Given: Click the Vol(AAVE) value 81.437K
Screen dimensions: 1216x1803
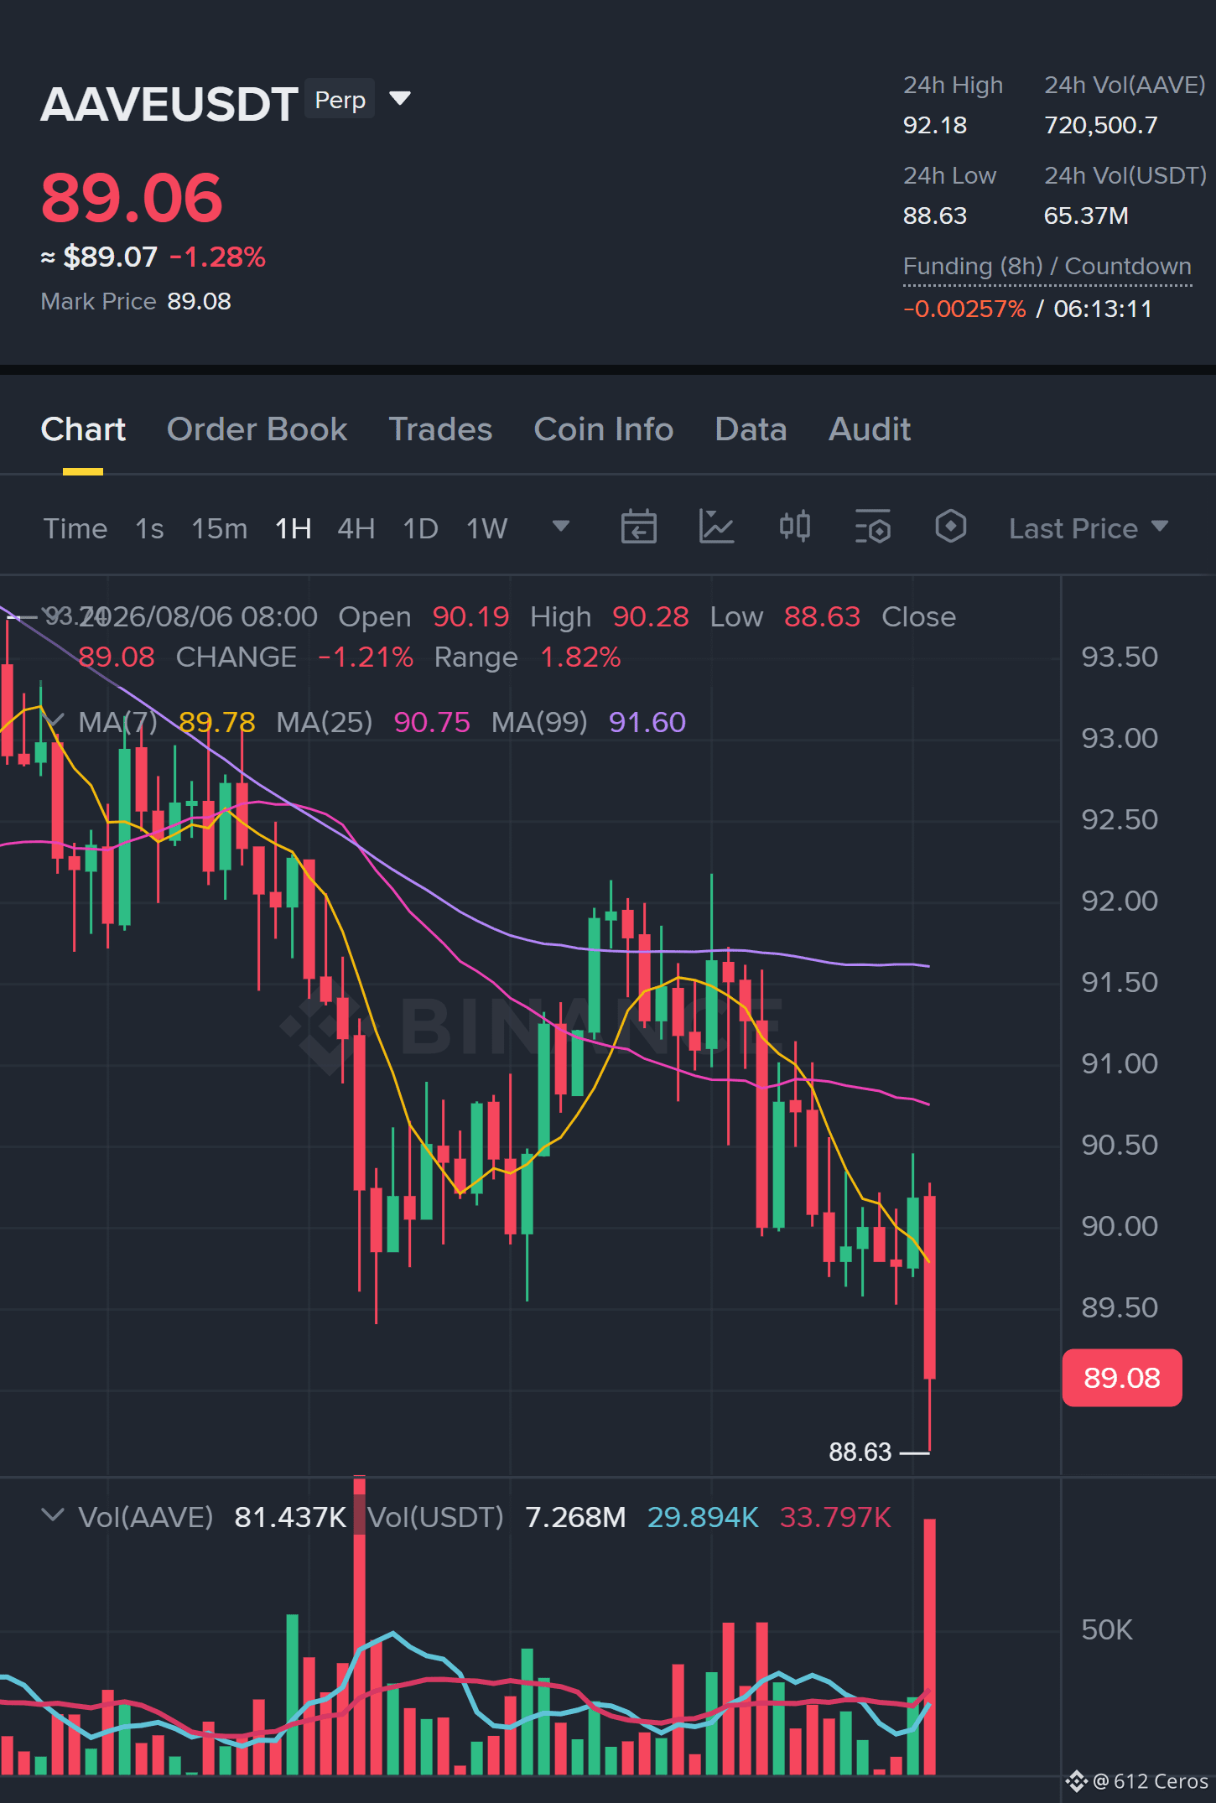Looking at the screenshot, I should [x=290, y=1517].
